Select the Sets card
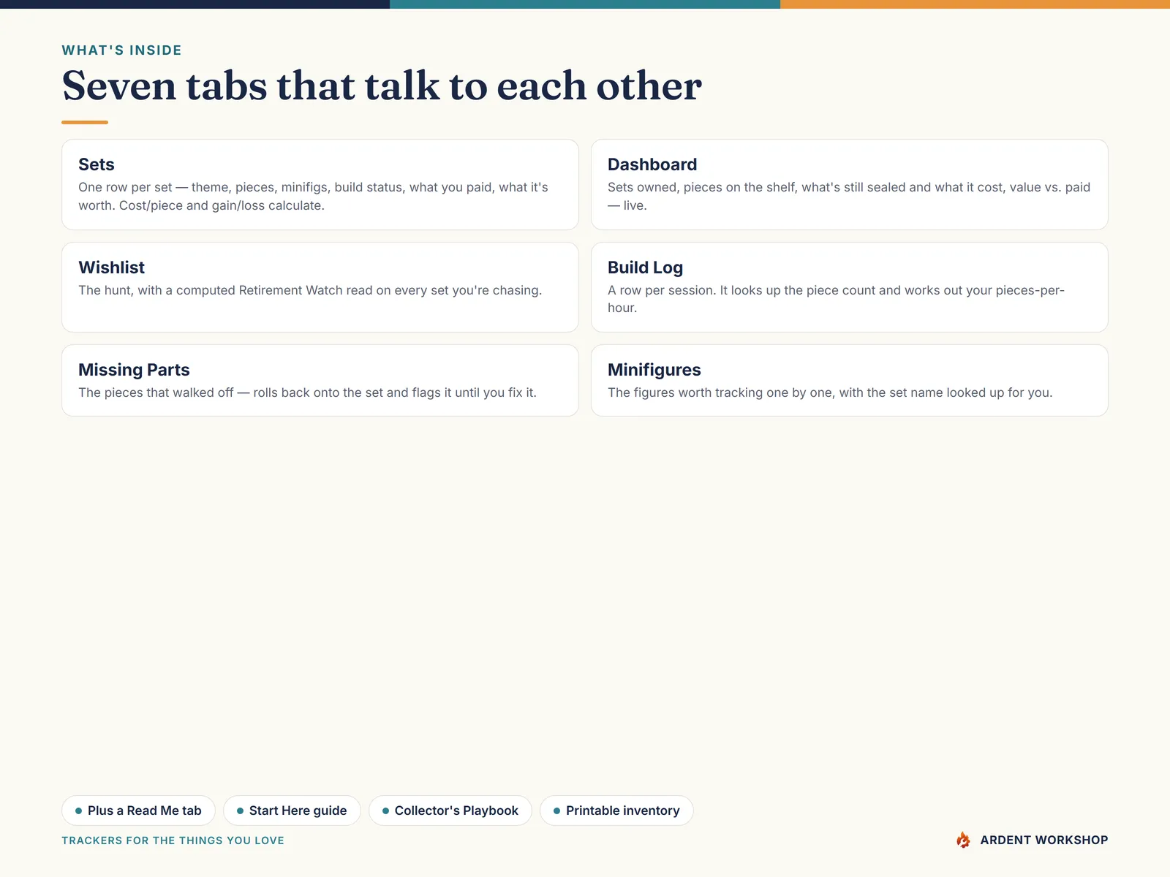Screen dimensions: 1170x877 (320, 184)
